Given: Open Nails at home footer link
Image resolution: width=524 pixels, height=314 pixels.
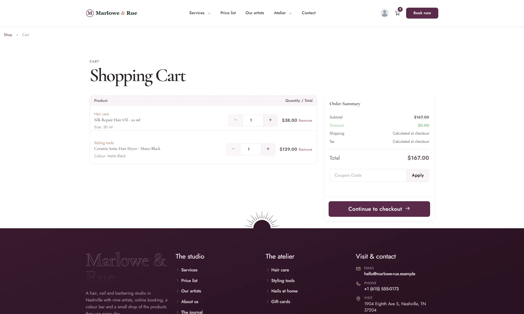Looking at the screenshot, I should [284, 291].
